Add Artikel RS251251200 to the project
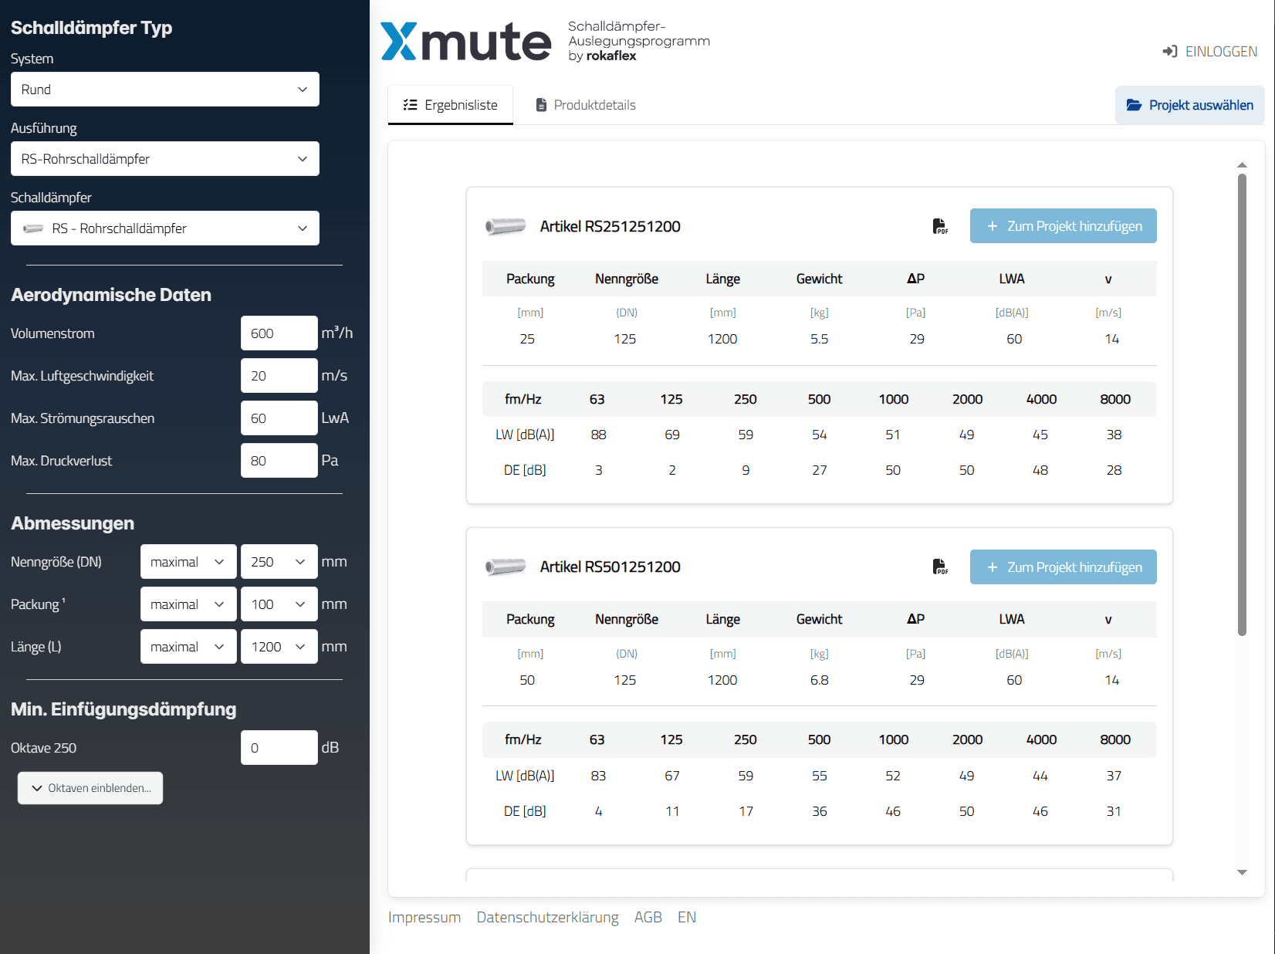The image size is (1275, 954). 1063,225
